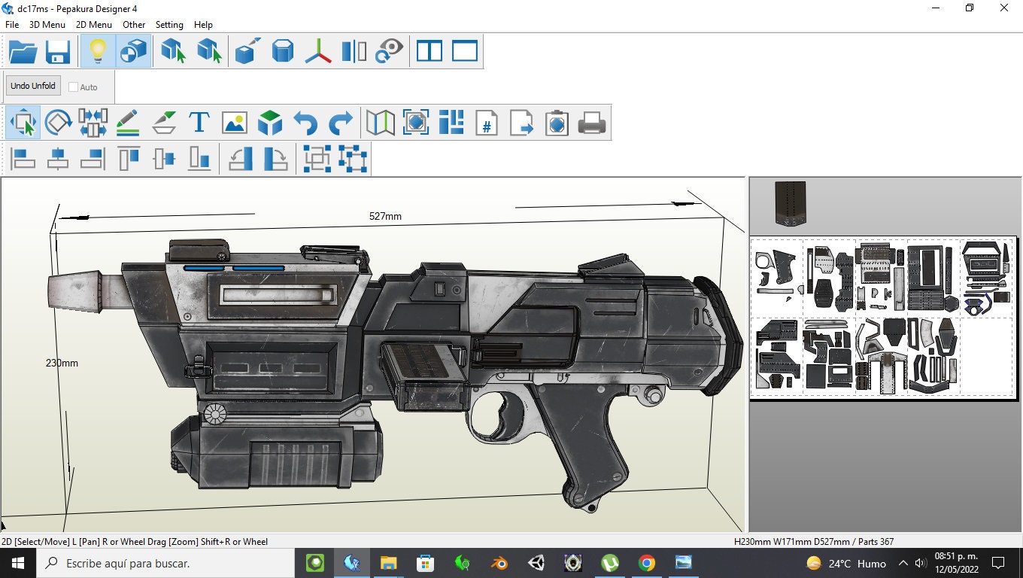1023x578 pixels.
Task: Insert an image with the picture icon
Action: (x=234, y=121)
